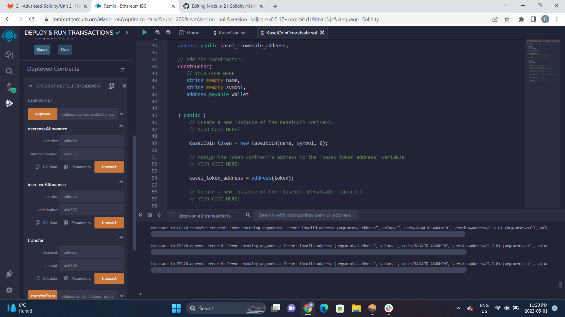
Task: Click the green compile-and-run play icon
Action: tap(144, 32)
